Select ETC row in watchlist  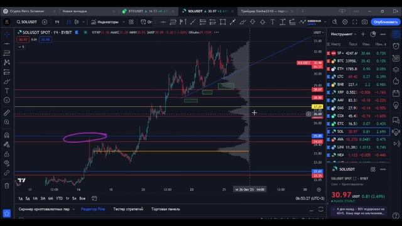pyautogui.click(x=358, y=124)
